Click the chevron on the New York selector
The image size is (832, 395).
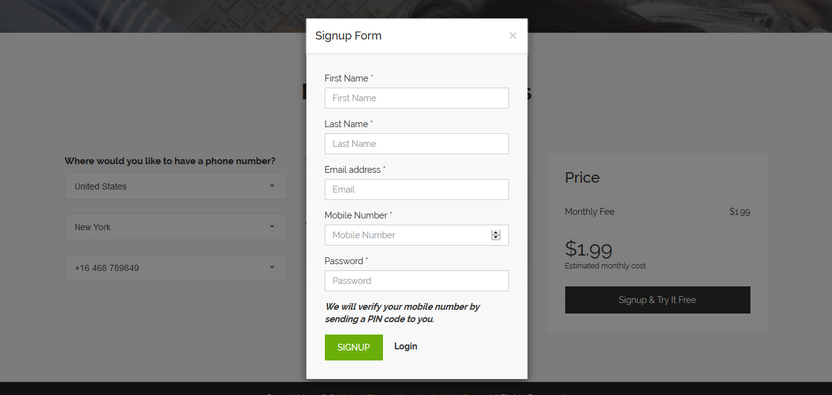coord(272,227)
